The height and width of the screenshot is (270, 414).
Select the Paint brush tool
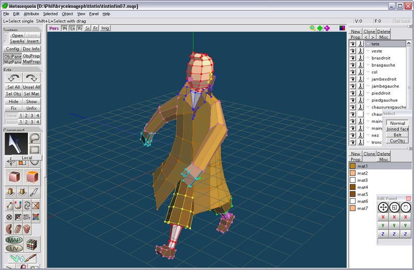[x=23, y=259]
